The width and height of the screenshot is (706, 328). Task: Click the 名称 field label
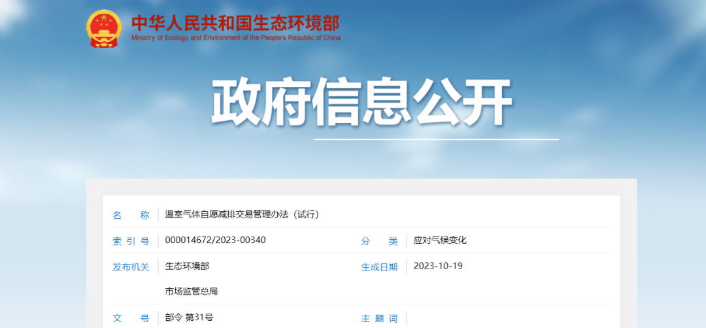[131, 215]
